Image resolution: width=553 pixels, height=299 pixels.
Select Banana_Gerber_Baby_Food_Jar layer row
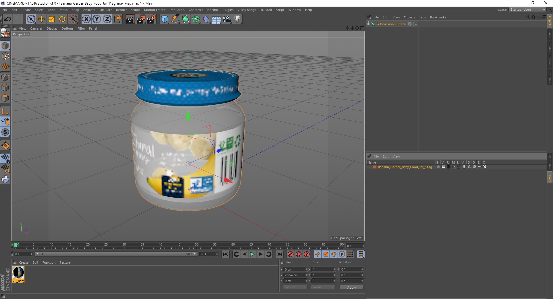point(405,167)
